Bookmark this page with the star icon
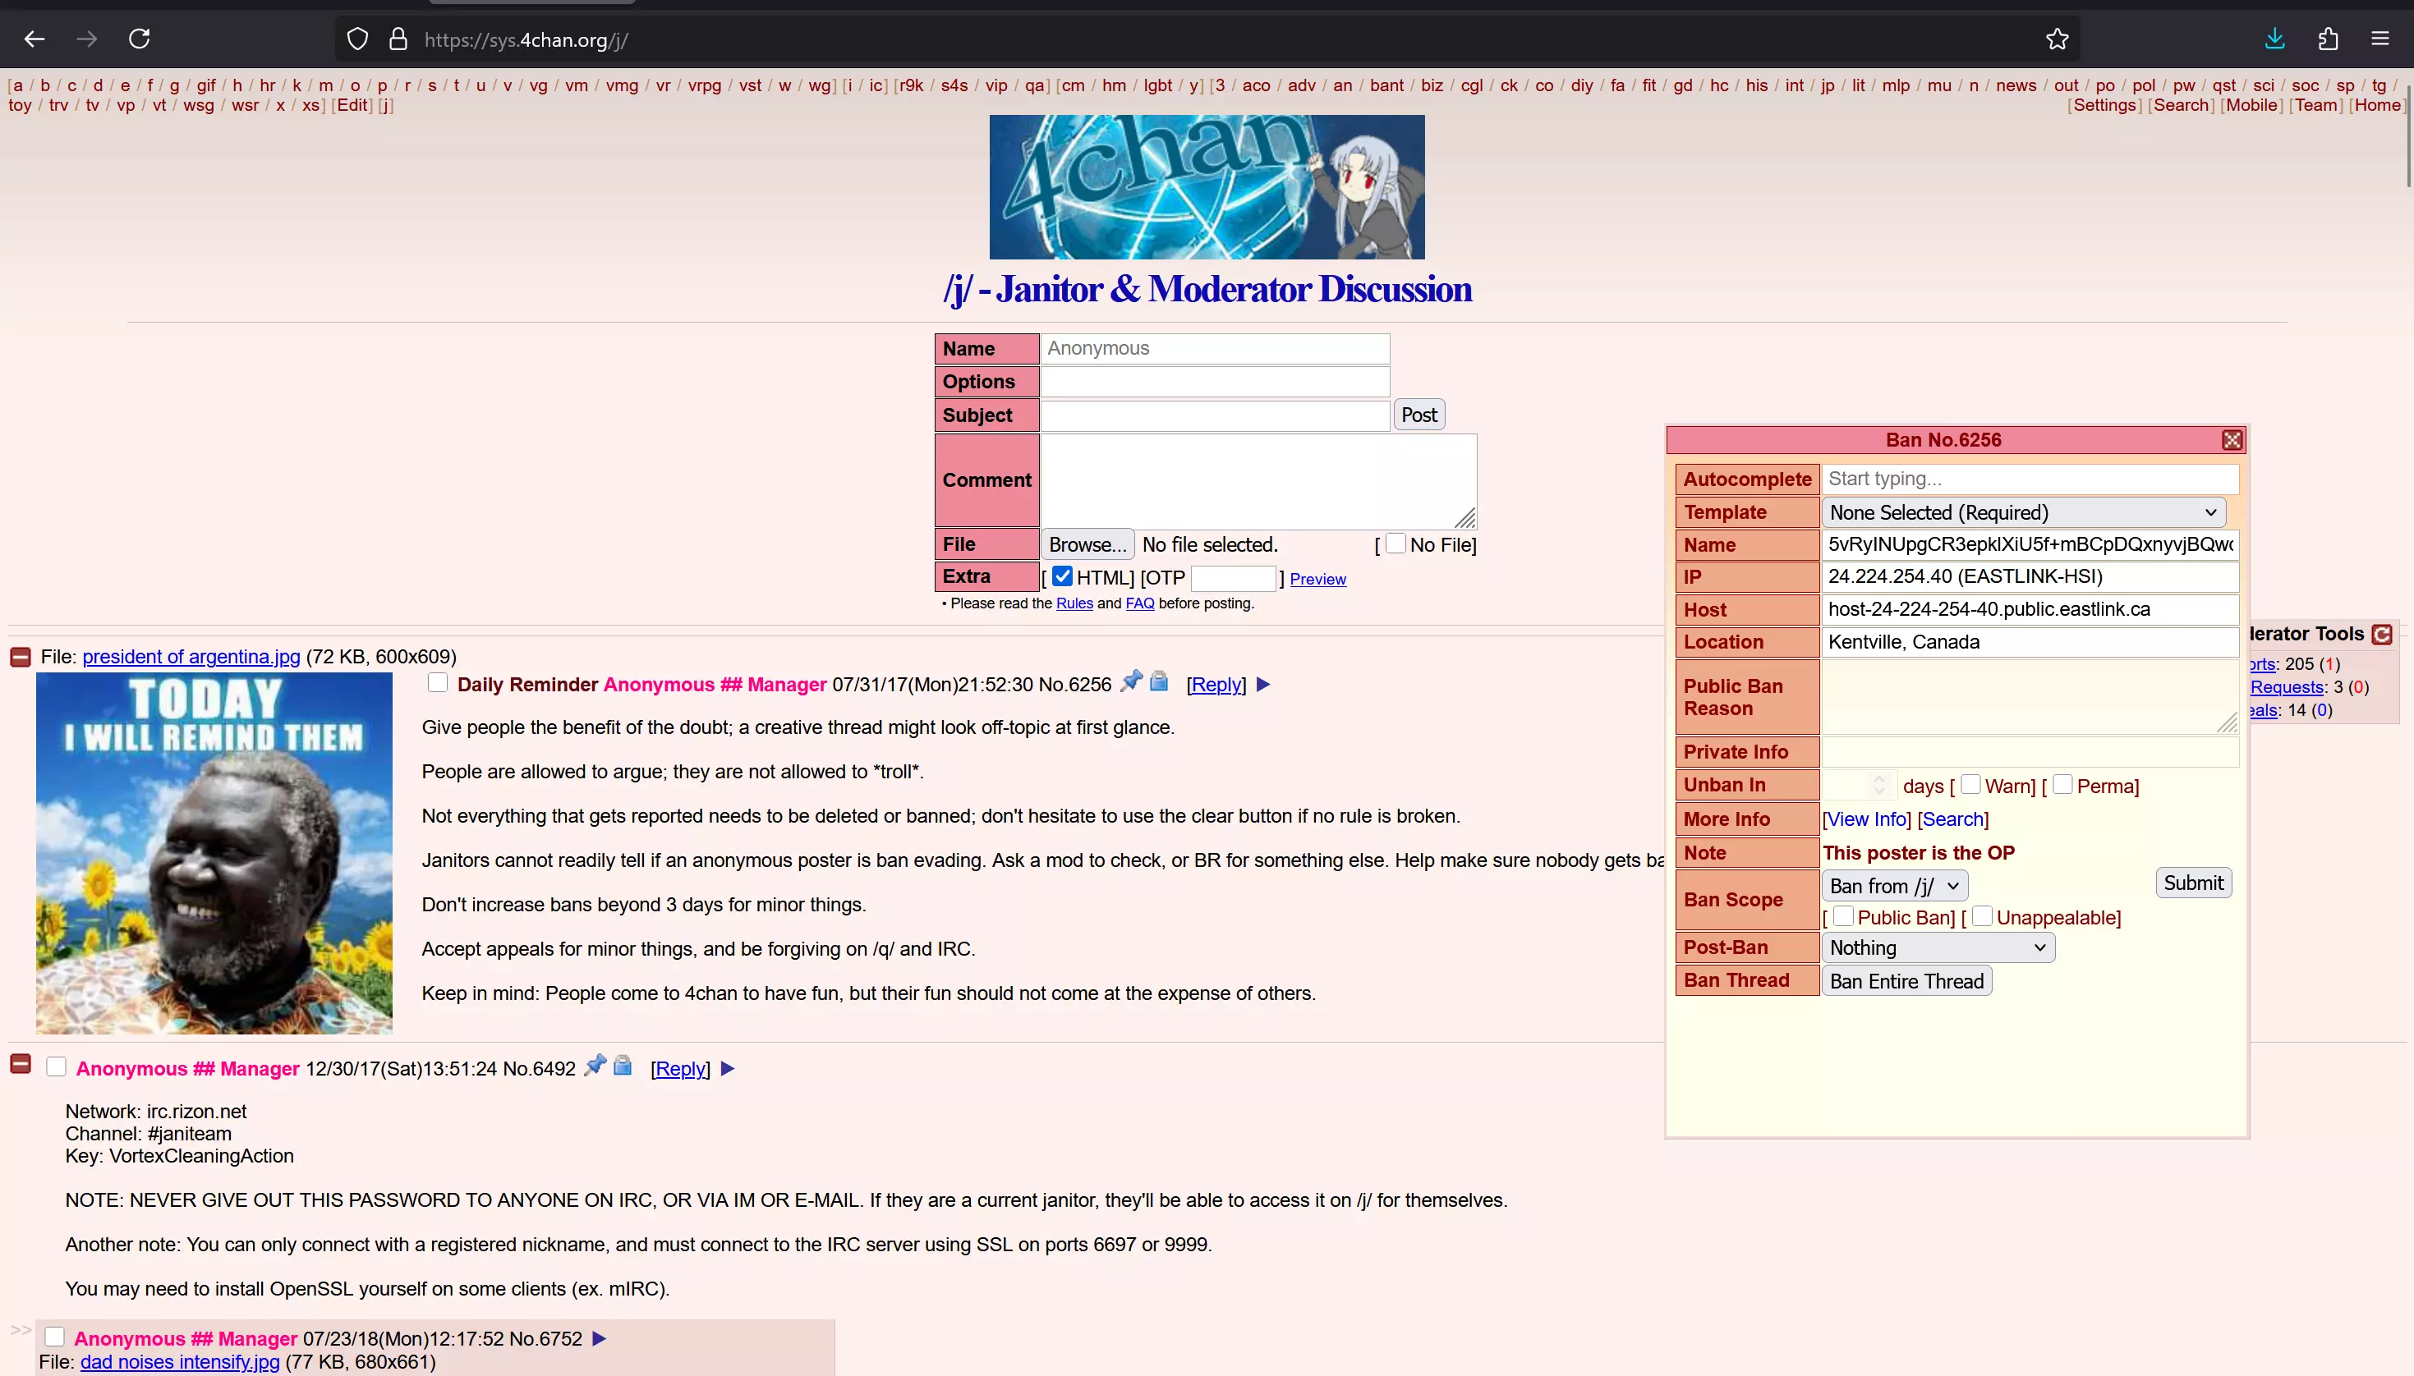 tap(2057, 39)
